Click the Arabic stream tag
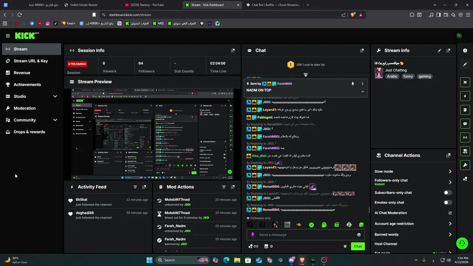This screenshot has height=266, width=473. [x=392, y=76]
